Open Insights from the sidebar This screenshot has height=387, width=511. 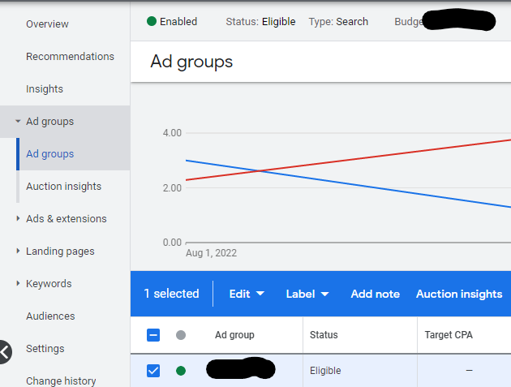tap(44, 89)
